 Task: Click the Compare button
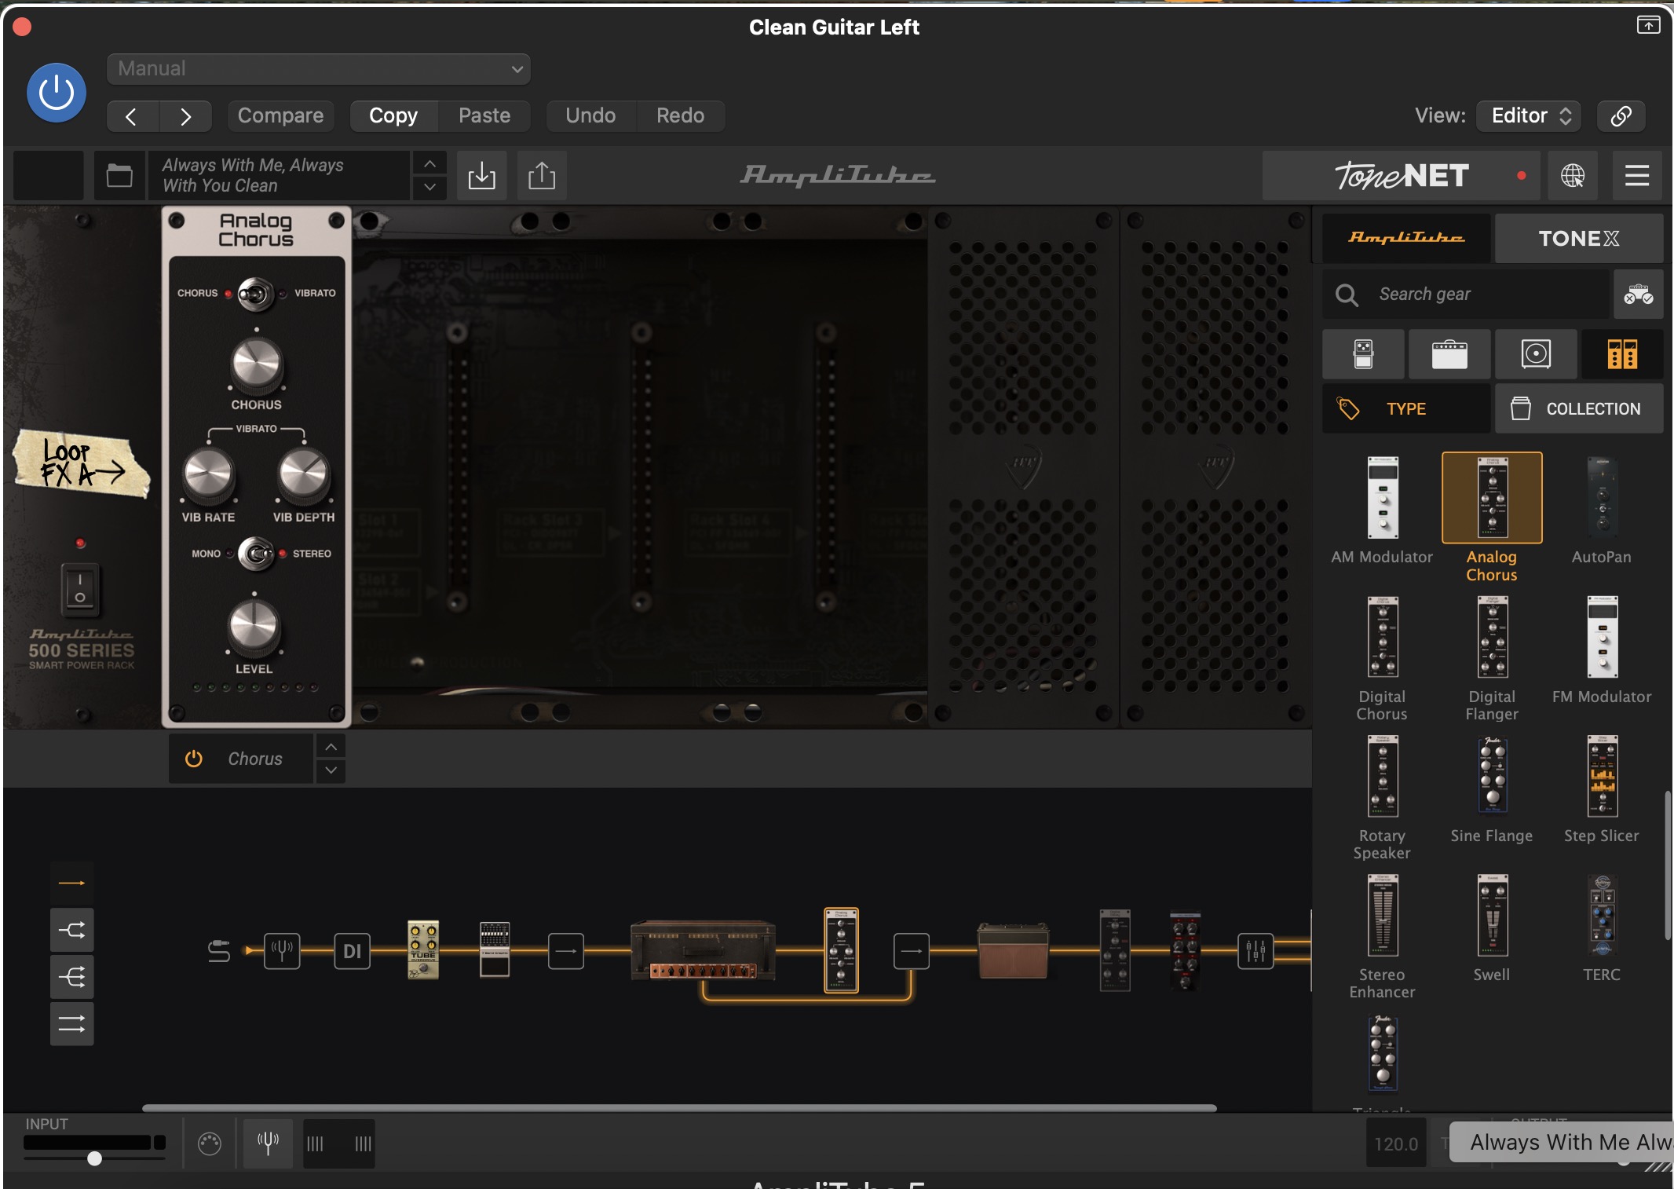pyautogui.click(x=280, y=115)
